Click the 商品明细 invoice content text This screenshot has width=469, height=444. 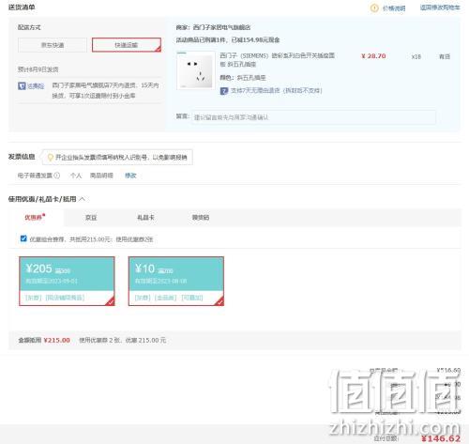101,176
